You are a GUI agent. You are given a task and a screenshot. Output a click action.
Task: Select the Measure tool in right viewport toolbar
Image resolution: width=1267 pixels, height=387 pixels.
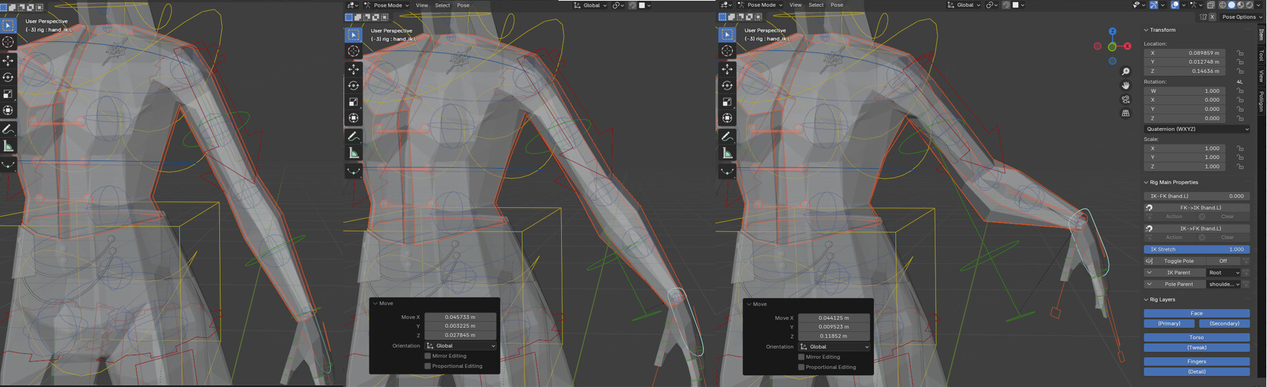(x=727, y=153)
